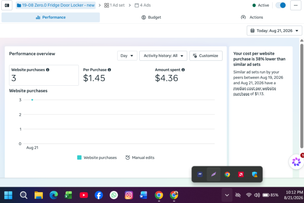Select the Website purchases metric card
This screenshot has height=203, width=304.
[44, 75]
